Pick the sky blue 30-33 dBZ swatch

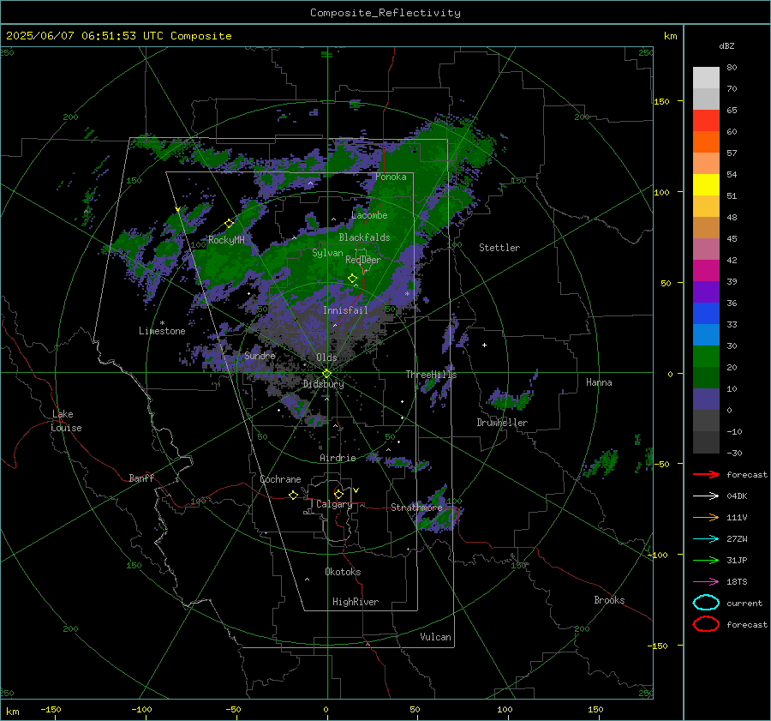click(x=706, y=335)
